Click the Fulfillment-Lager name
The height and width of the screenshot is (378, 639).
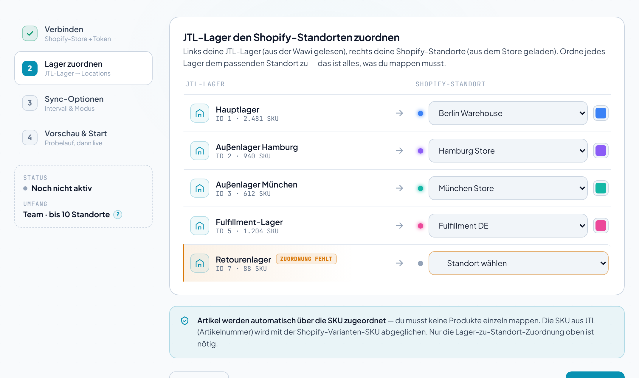click(x=249, y=222)
